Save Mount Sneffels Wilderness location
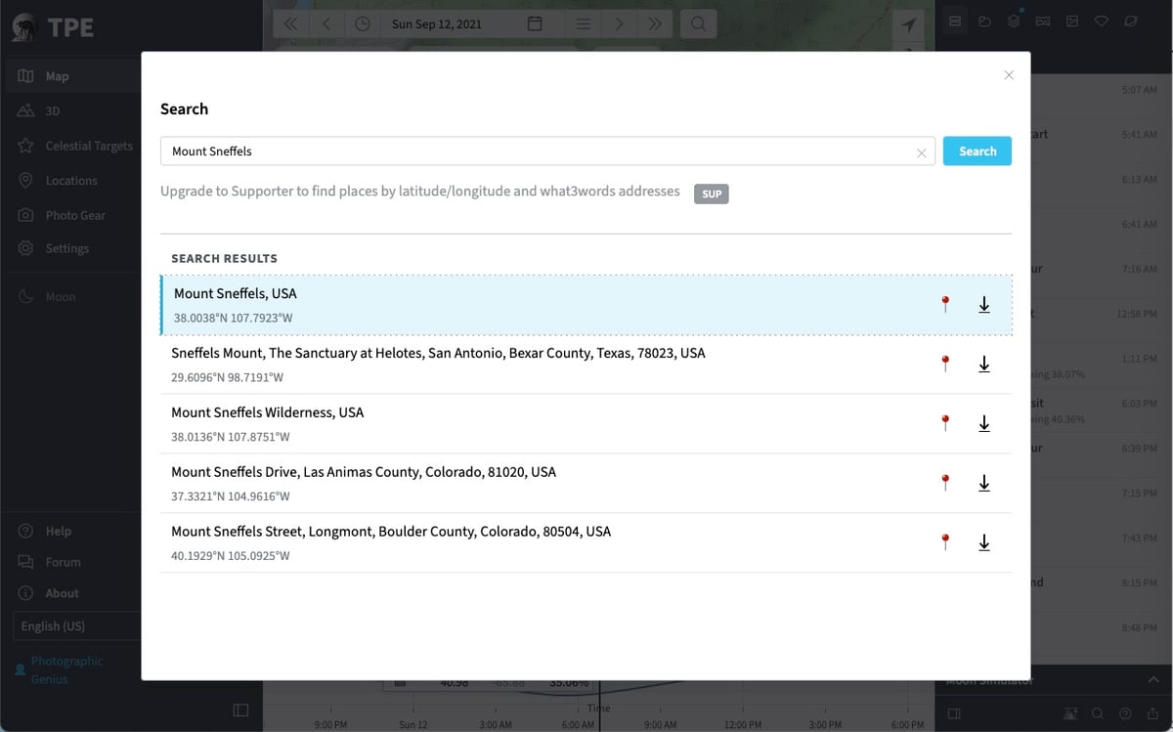 click(984, 424)
